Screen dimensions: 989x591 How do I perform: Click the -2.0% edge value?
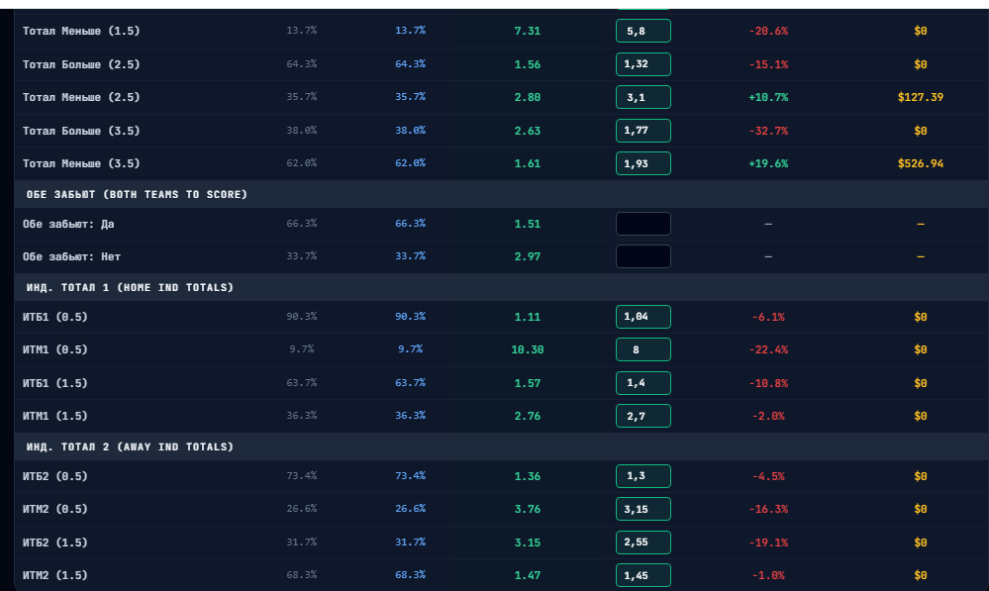click(768, 416)
